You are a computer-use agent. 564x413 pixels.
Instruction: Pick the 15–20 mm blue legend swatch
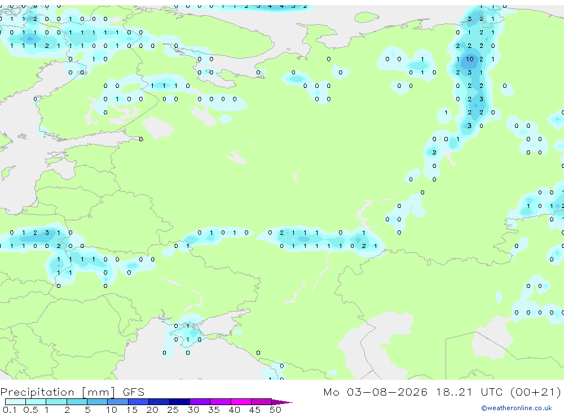tap(138, 402)
